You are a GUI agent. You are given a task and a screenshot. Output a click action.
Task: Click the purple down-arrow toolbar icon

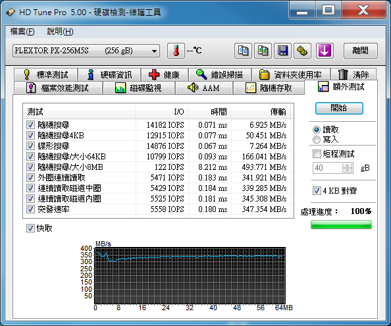point(325,51)
